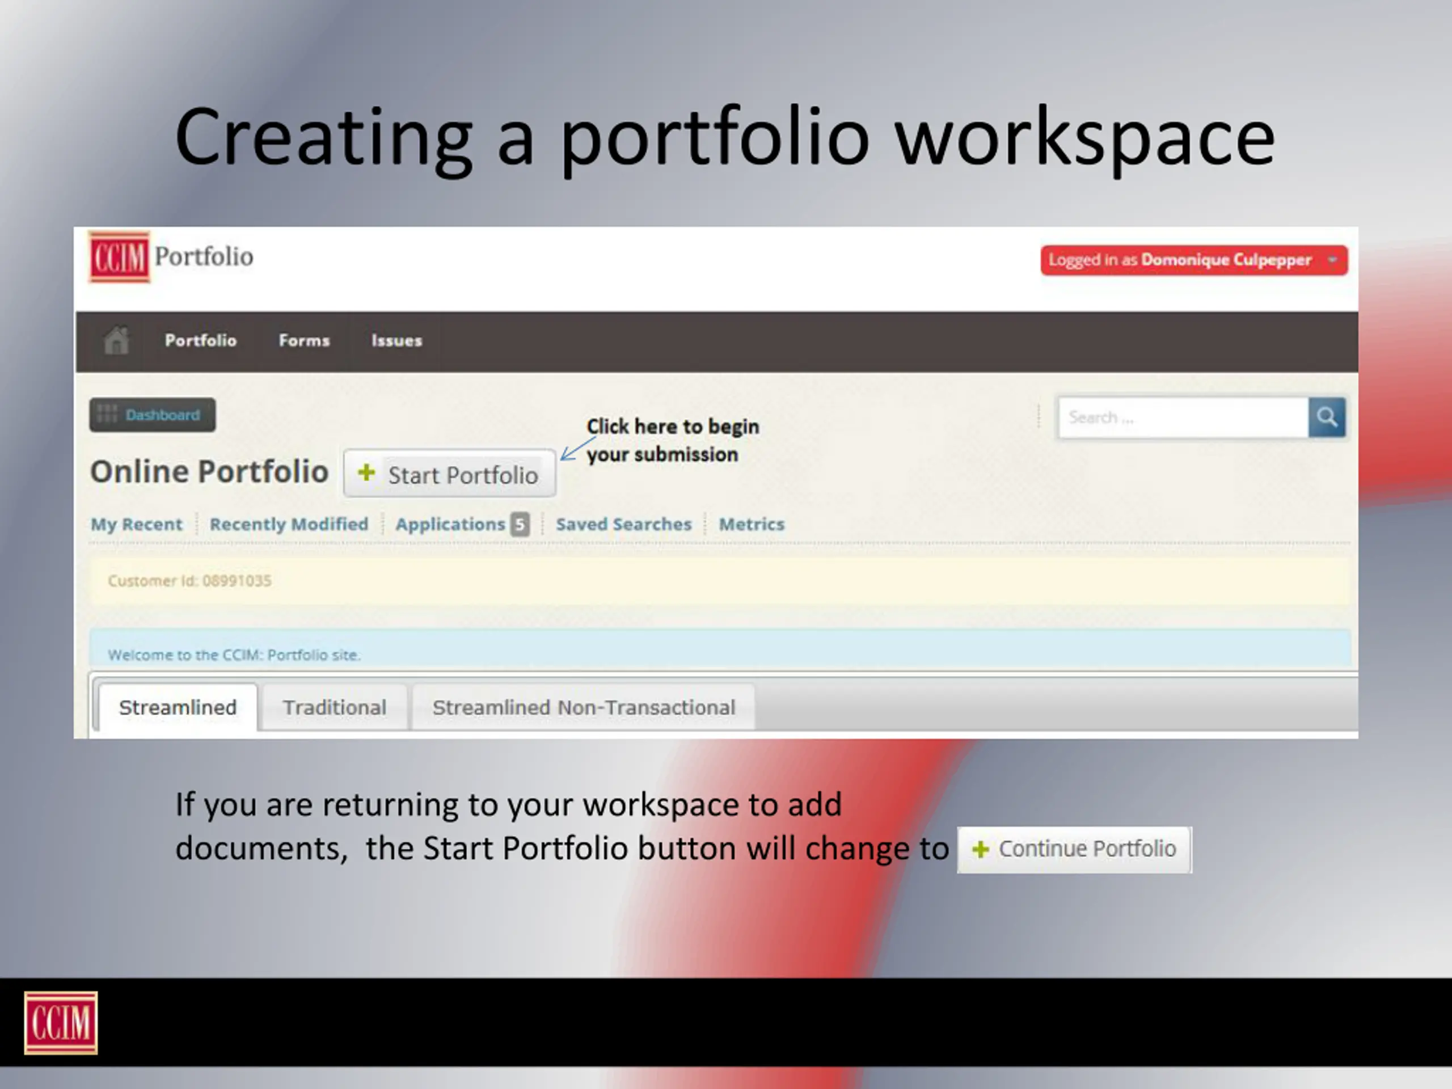
Task: Click the Online Portfolio heading
Action: (209, 472)
